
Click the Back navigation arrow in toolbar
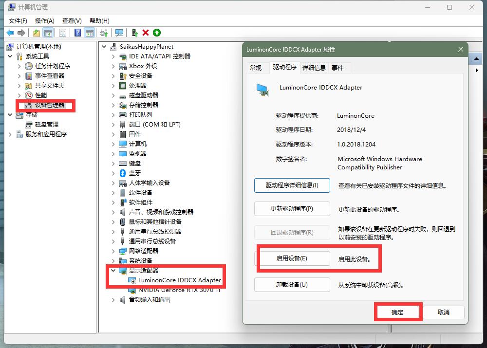click(x=11, y=32)
